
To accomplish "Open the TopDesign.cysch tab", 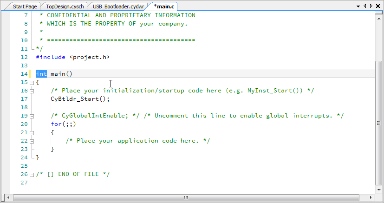I will pyautogui.click(x=65, y=7).
